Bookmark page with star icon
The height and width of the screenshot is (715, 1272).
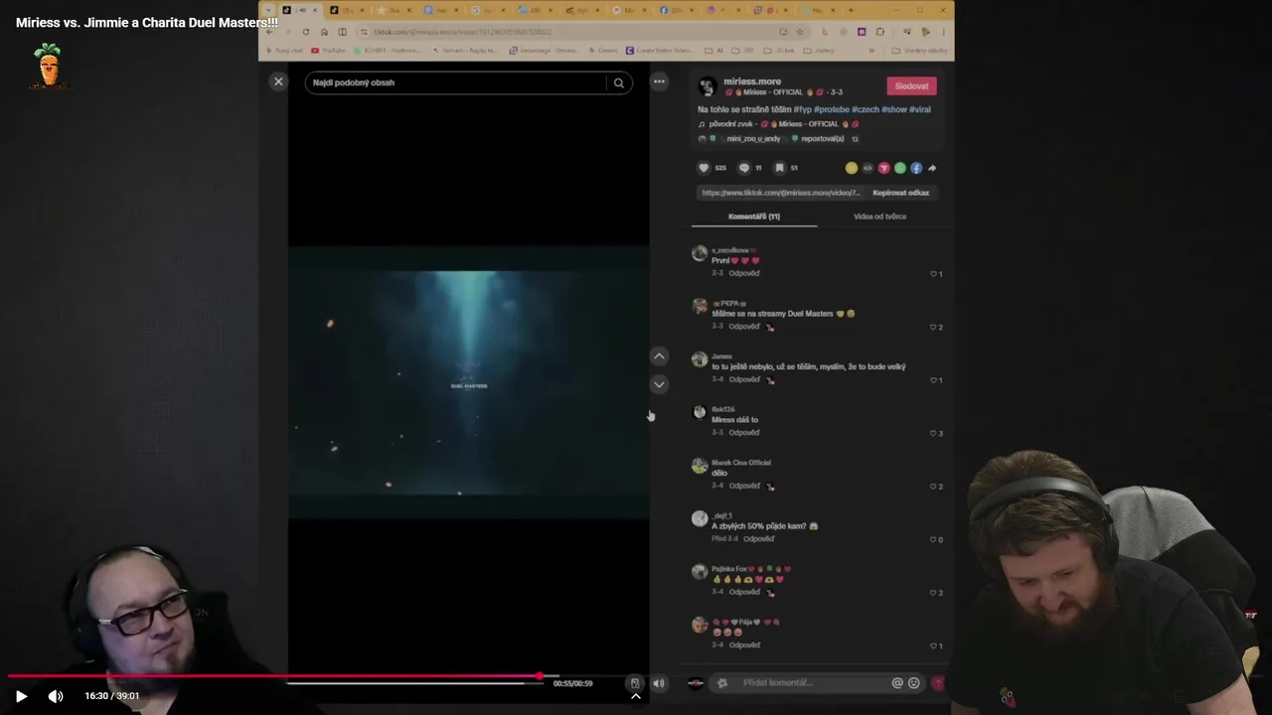[799, 32]
